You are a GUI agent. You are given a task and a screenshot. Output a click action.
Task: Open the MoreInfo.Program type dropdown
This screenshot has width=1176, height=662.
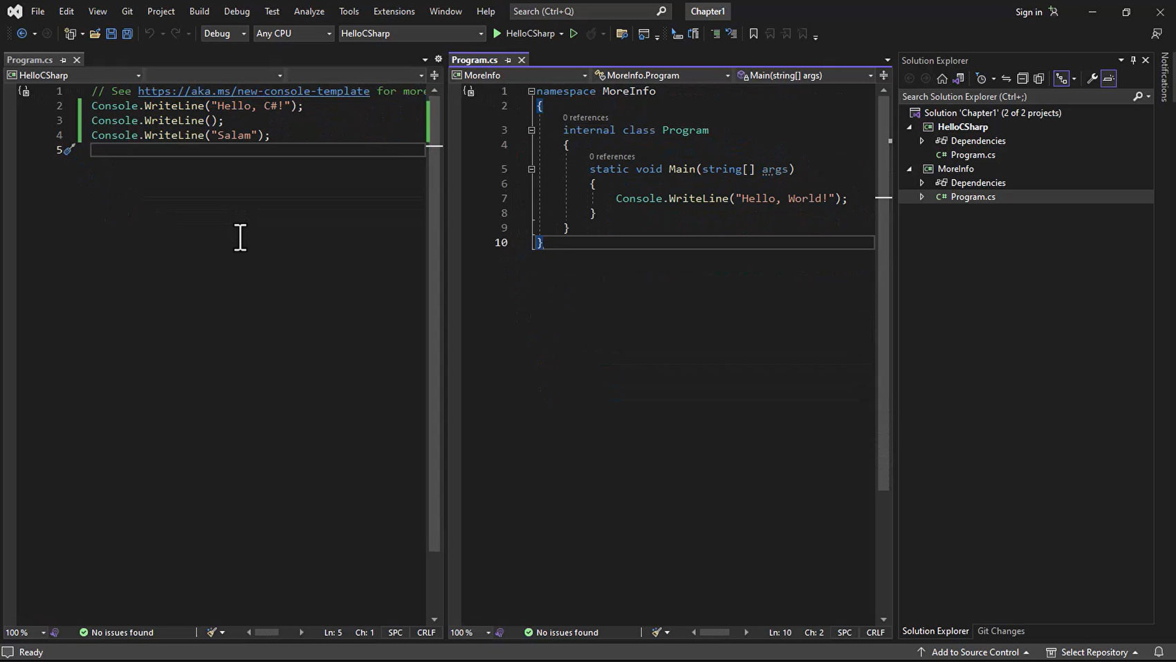pyautogui.click(x=663, y=75)
